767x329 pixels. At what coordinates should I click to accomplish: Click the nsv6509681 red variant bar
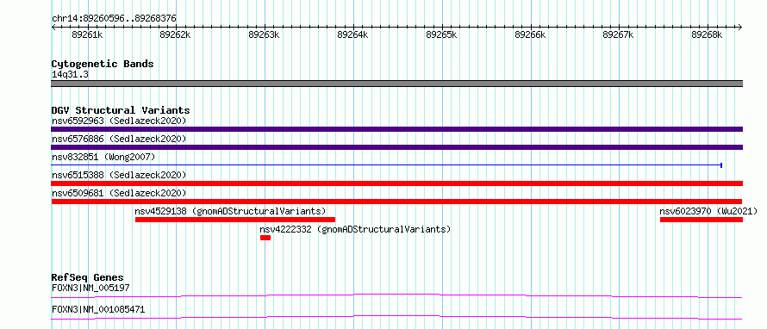coord(396,202)
